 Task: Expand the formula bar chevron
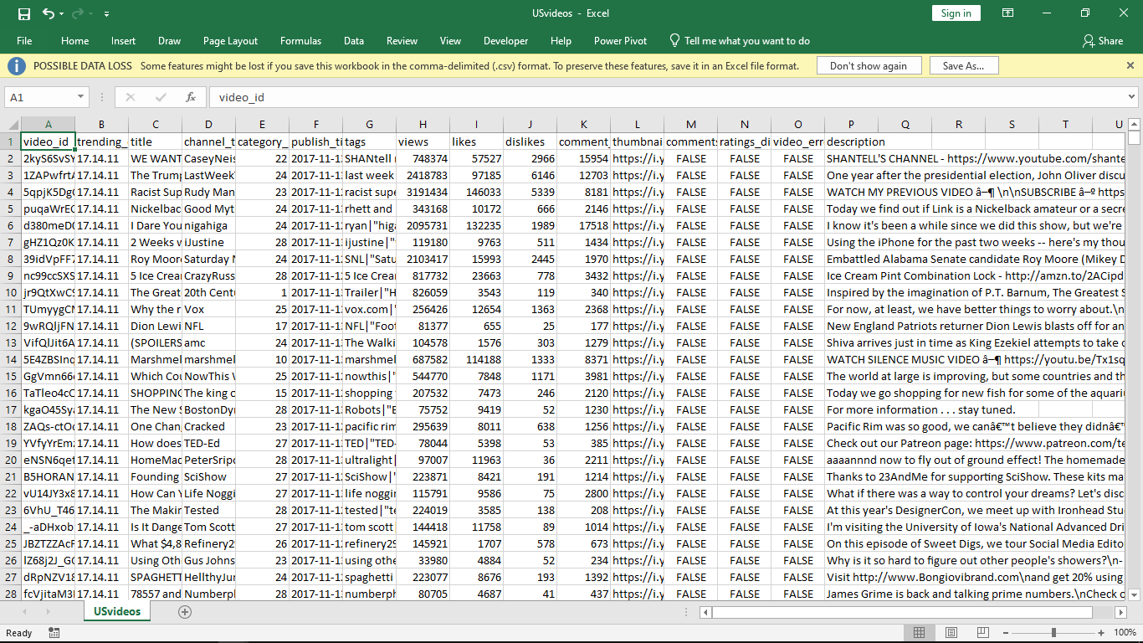tap(1130, 97)
